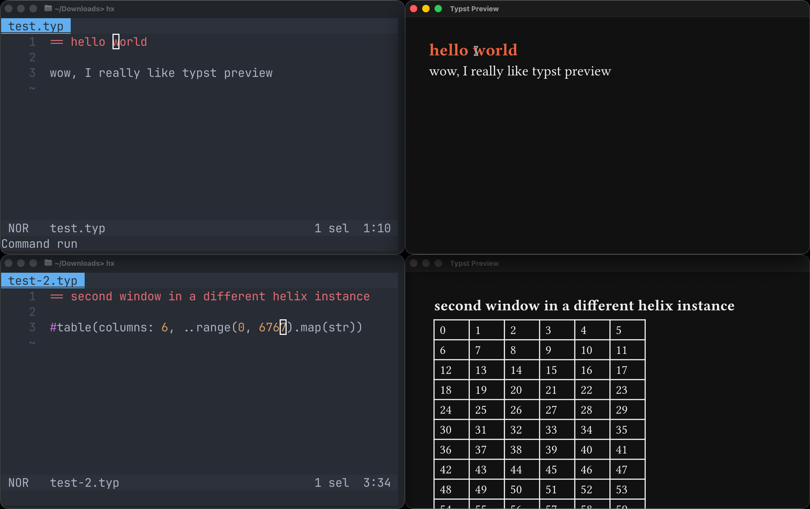Click the 3:34 cursor position in statusline

coord(377,483)
